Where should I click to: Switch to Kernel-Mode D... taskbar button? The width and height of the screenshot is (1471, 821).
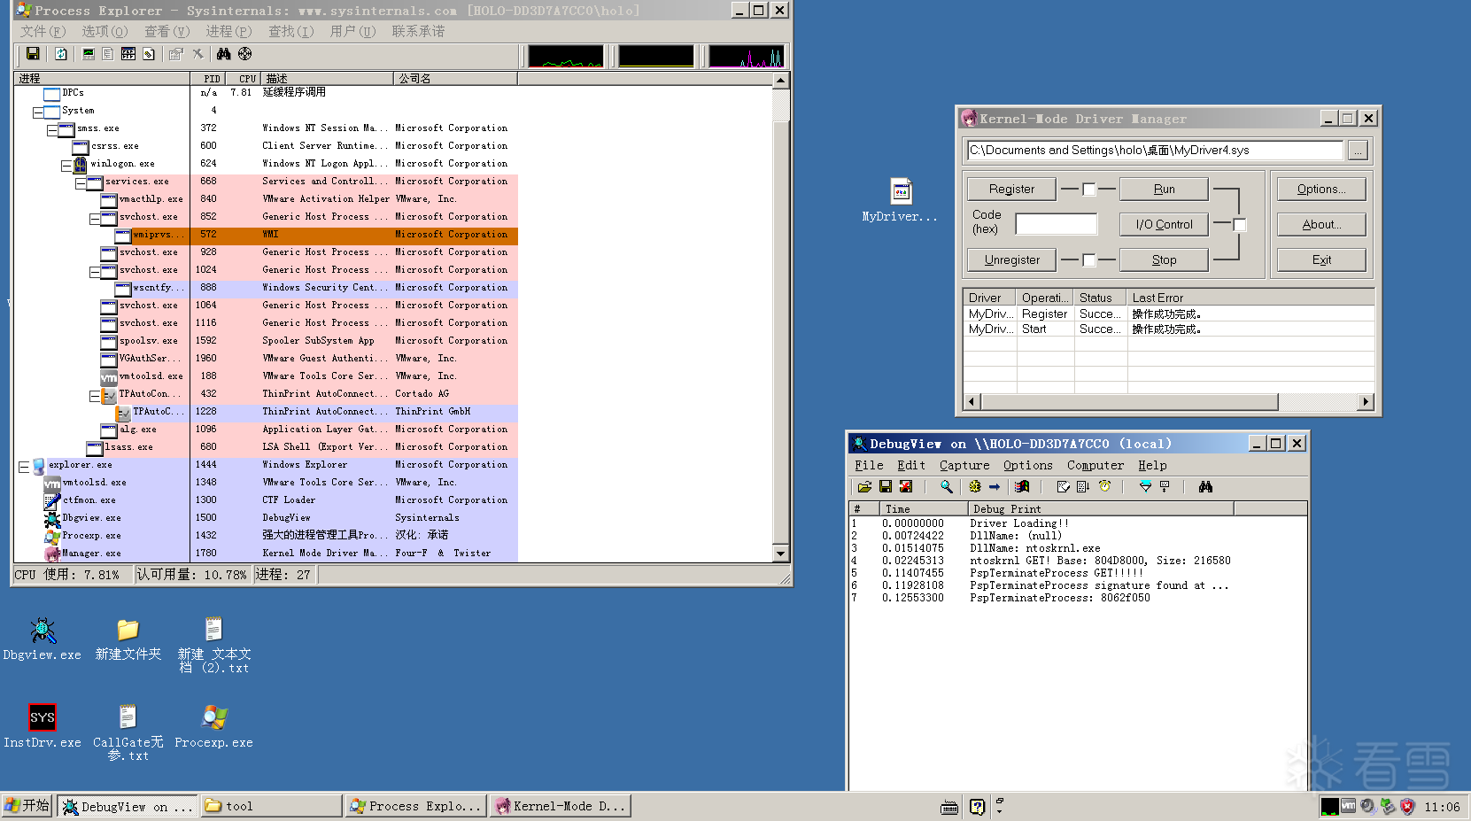coord(561,806)
